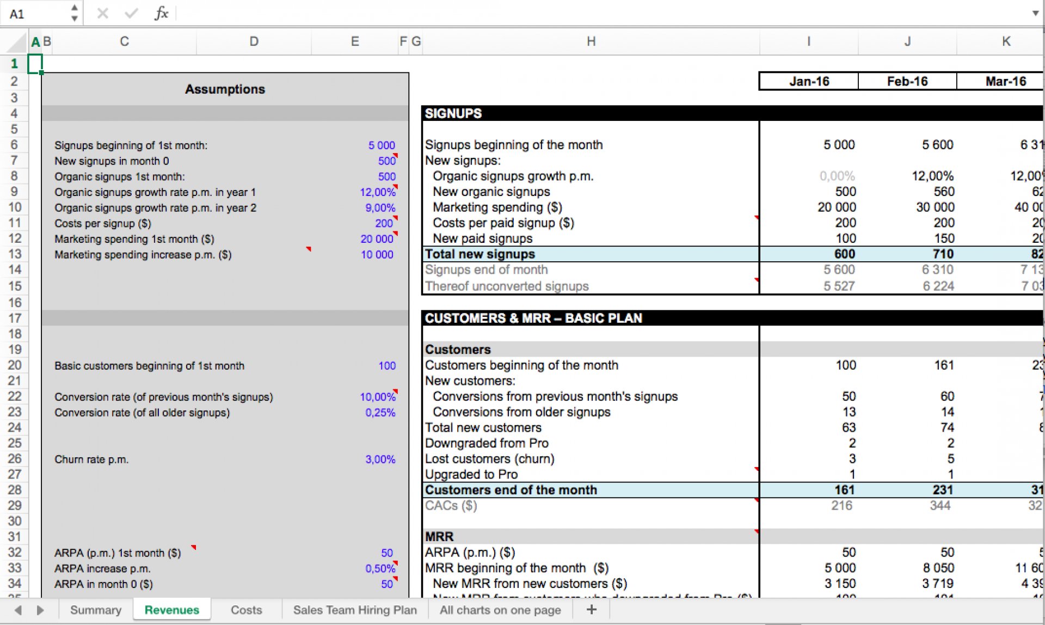Image resolution: width=1045 pixels, height=625 pixels.
Task: Select row 2 header
Action: (14, 82)
